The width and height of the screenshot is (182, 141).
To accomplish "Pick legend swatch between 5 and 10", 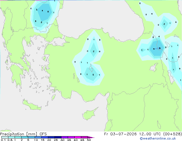I will [31, 137].
